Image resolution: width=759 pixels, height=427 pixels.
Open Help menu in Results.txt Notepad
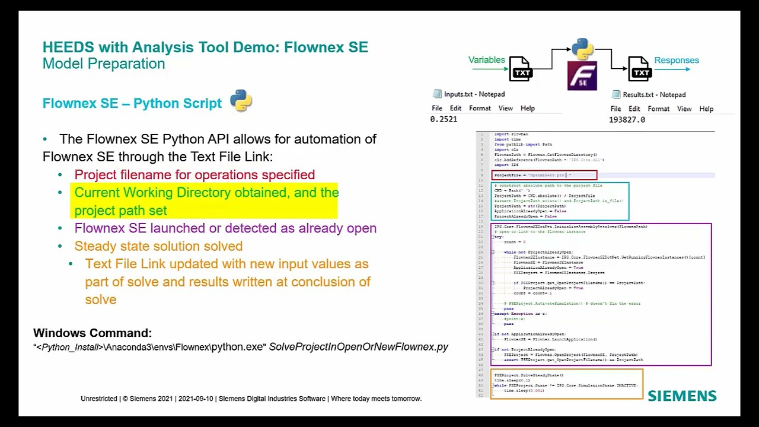pos(706,109)
